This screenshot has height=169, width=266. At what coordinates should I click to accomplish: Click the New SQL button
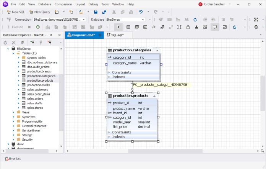point(15,12)
